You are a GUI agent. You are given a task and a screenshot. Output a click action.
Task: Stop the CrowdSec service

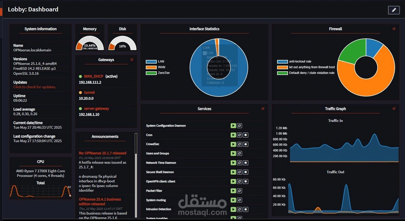tap(245, 144)
